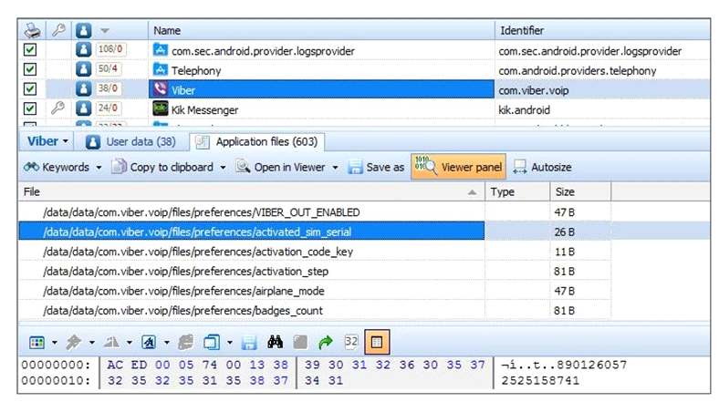Uncheck the Telephony row checkbox

click(x=30, y=70)
